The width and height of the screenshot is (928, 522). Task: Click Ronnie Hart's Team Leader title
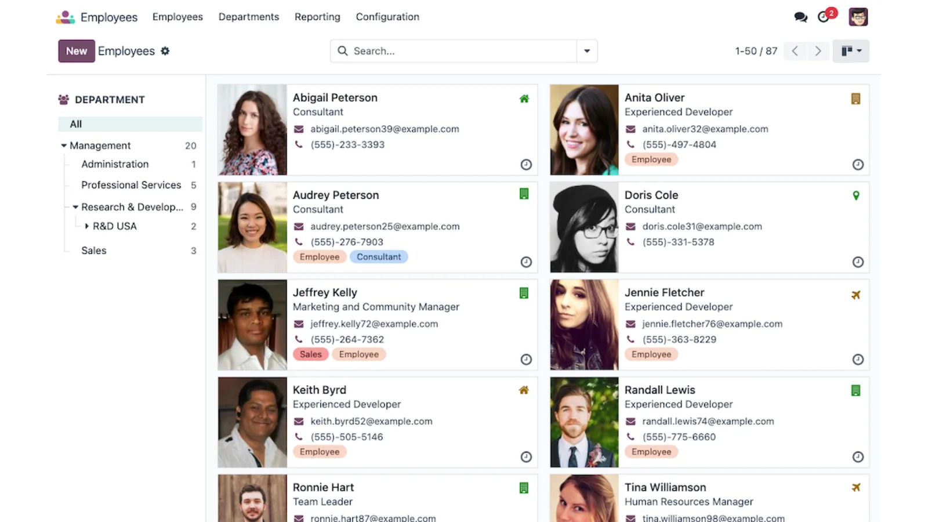(x=322, y=502)
